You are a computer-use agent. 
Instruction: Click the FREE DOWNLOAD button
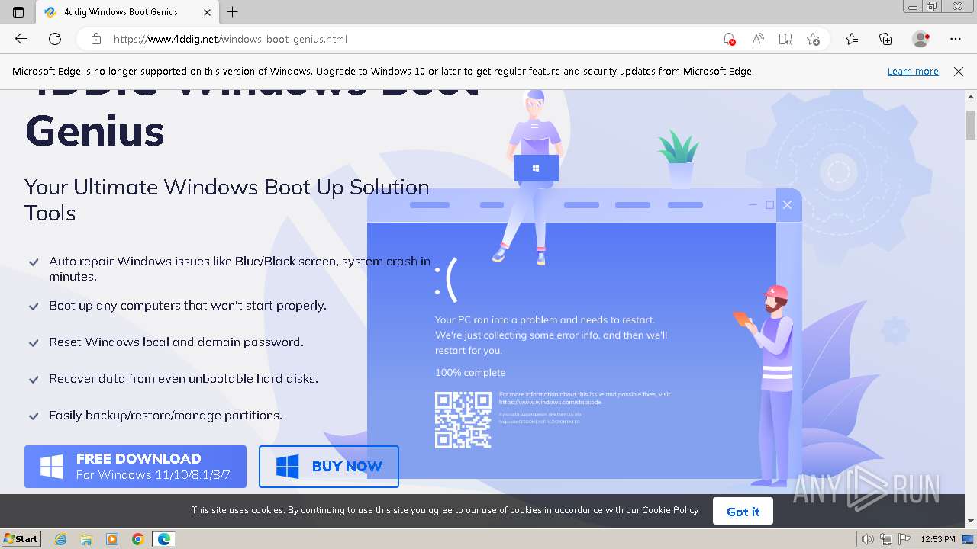135,467
